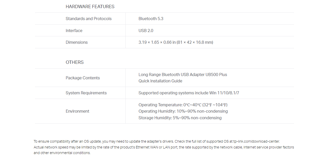Select the System Requirements label
Viewport: 329px width, 165px height.
coord(86,93)
